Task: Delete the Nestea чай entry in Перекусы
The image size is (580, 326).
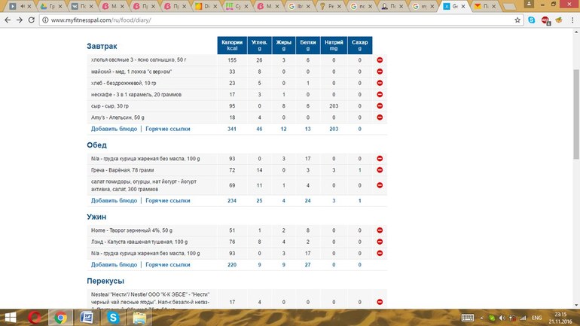Action: tap(380, 302)
